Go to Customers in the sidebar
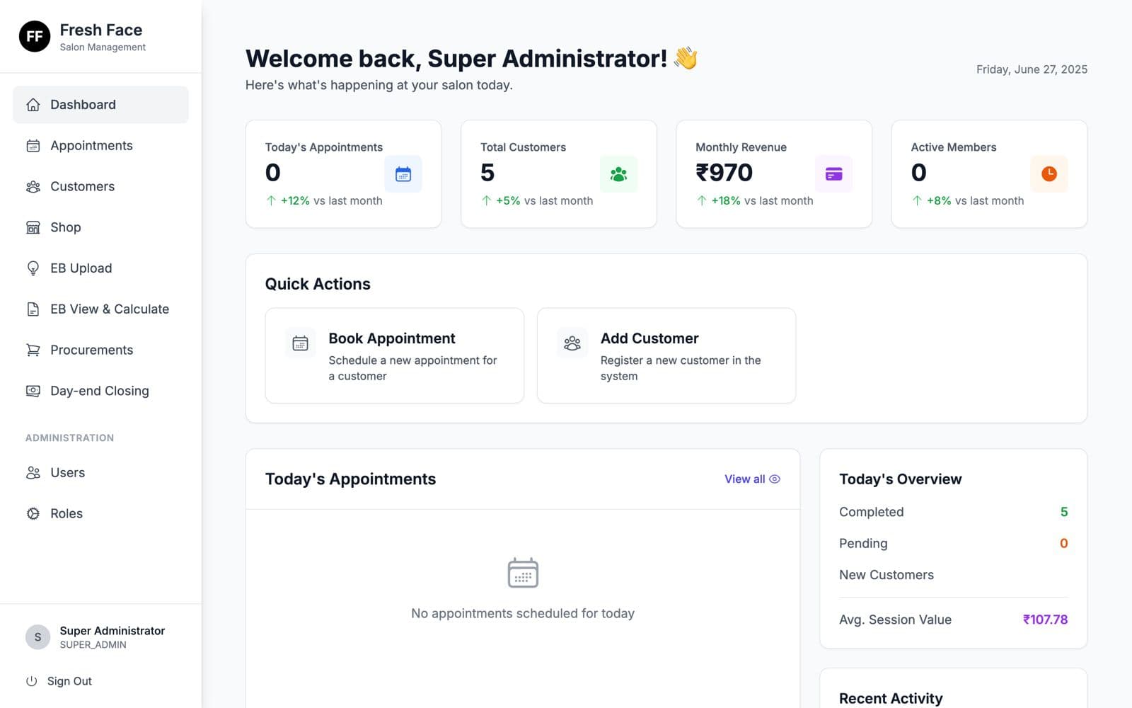 tap(82, 187)
